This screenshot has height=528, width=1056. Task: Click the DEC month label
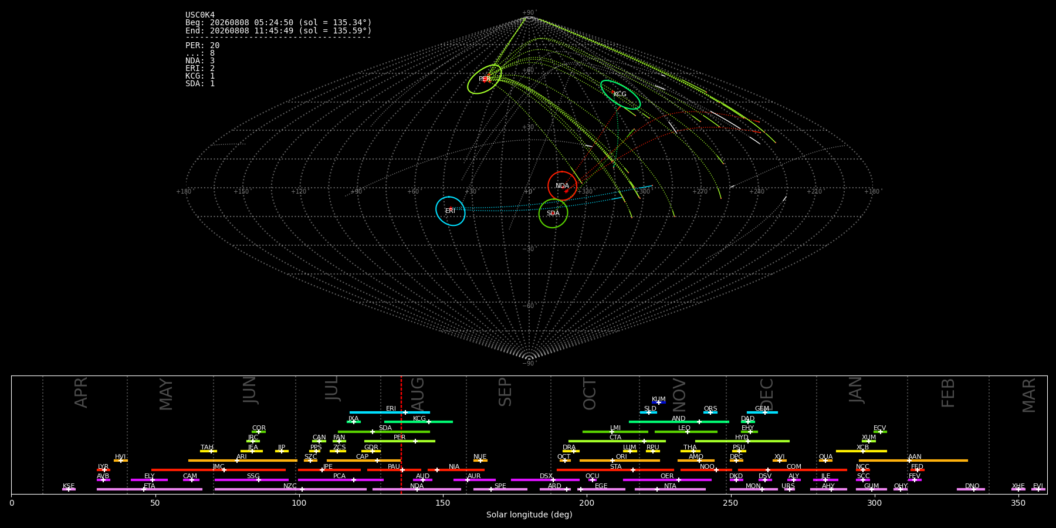[767, 394]
